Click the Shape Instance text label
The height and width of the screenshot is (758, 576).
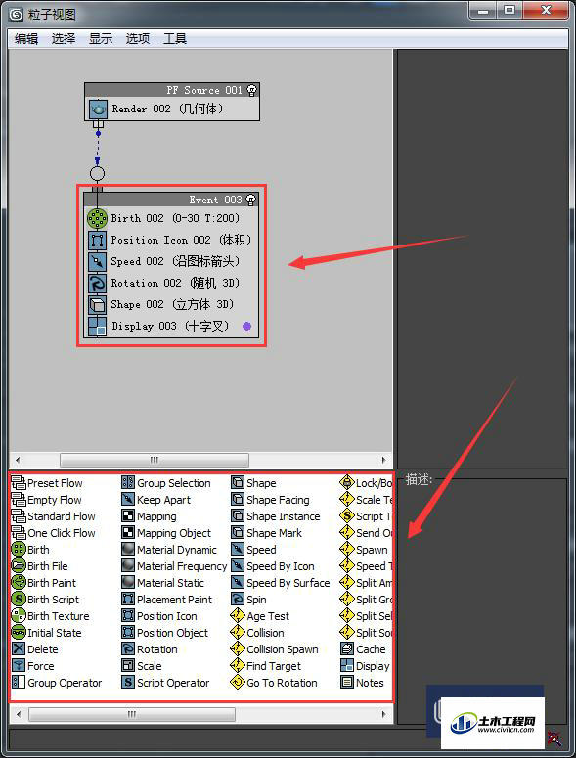coord(284,516)
